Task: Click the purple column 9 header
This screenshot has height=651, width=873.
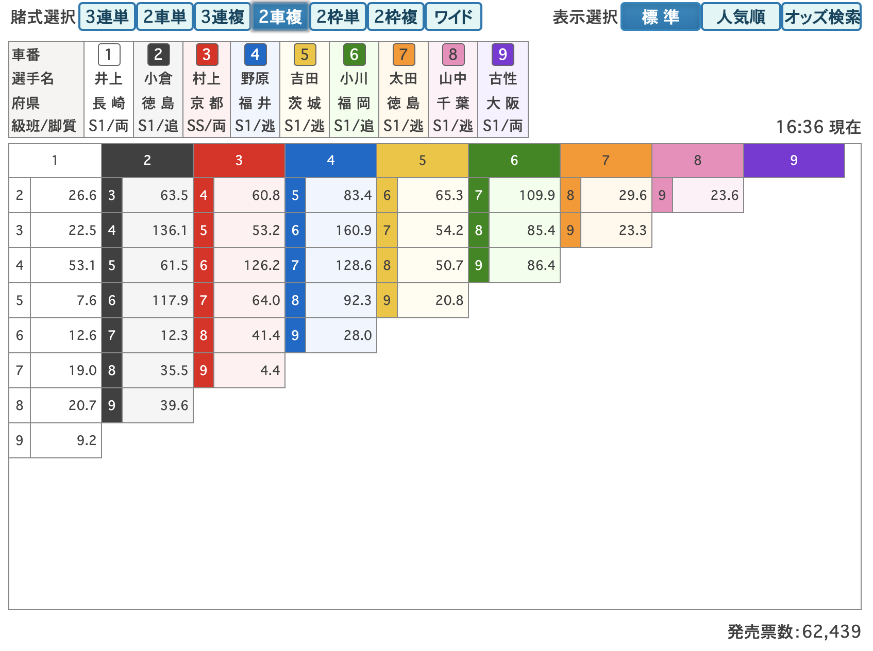Action: (x=794, y=161)
